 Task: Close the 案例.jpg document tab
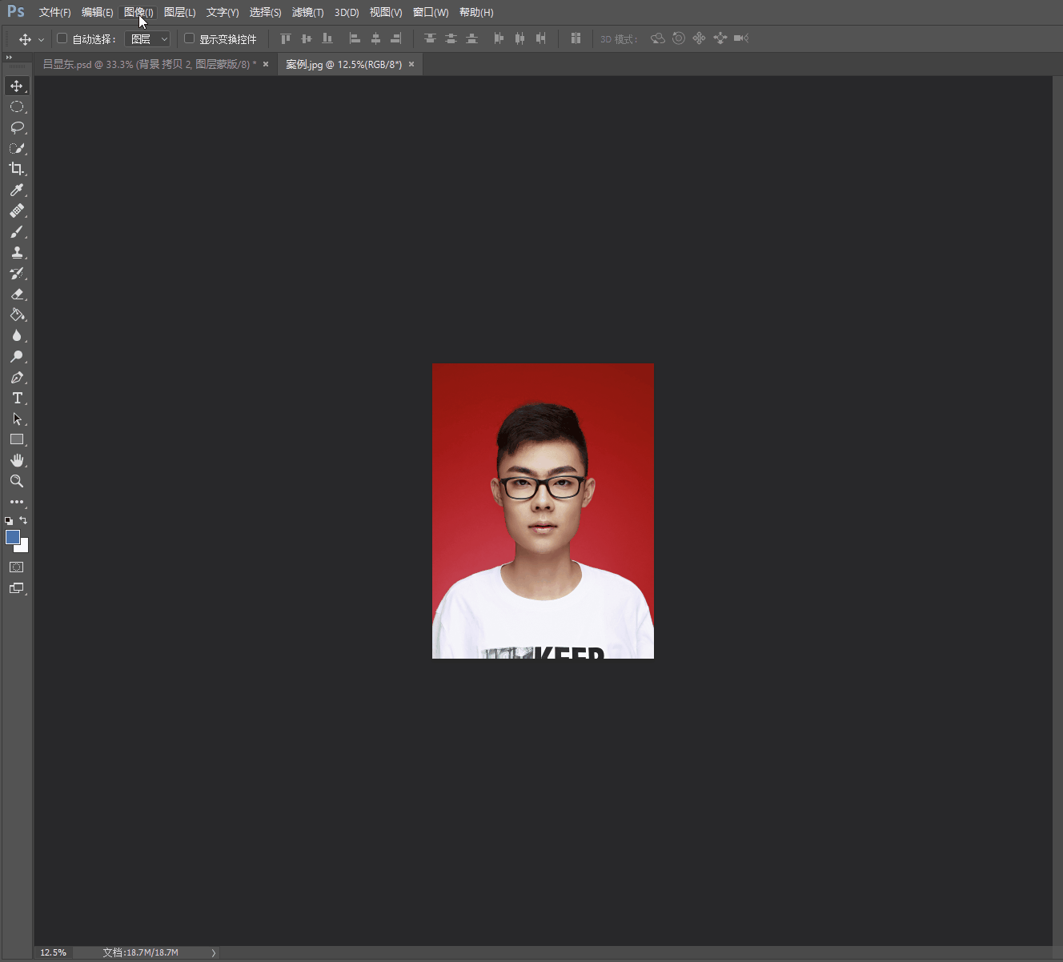411,64
